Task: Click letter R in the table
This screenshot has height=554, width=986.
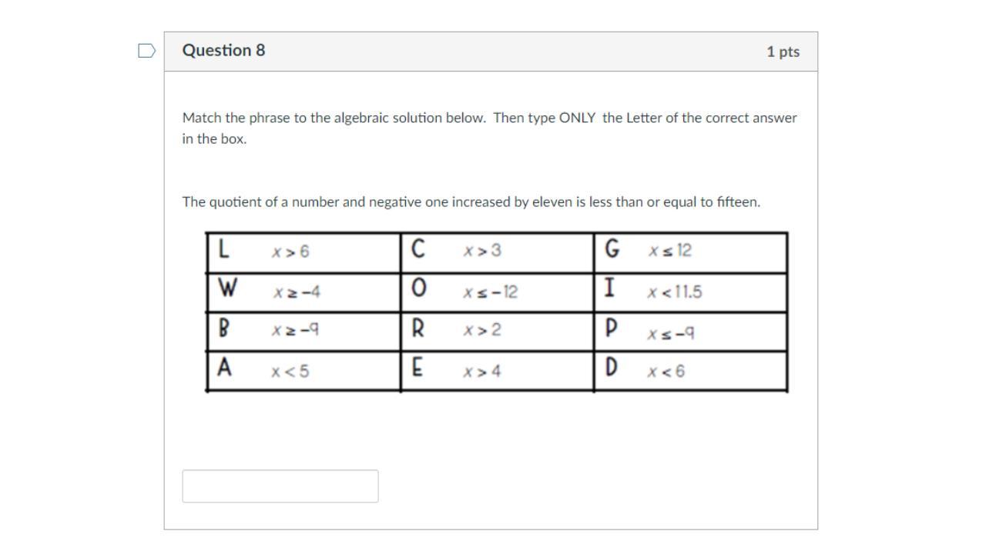Action: pos(418,329)
